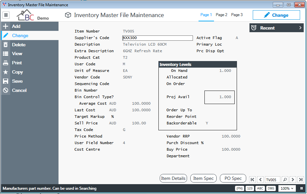Select Cancel in the sidebar menu
This screenshot has height=194, width=307.
[x=30, y=90]
